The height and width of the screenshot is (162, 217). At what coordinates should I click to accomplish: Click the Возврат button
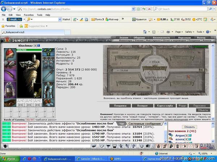click(142, 105)
